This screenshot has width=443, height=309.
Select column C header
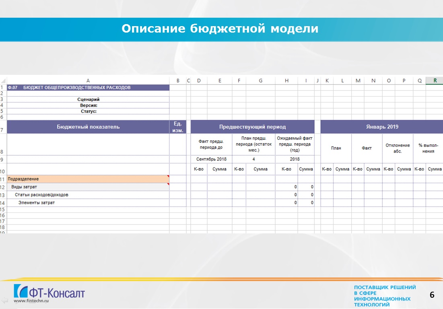pyautogui.click(x=188, y=80)
